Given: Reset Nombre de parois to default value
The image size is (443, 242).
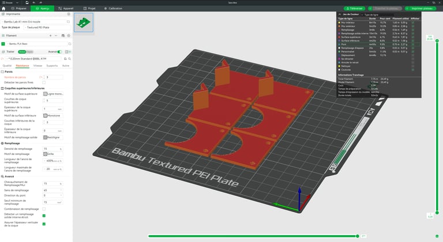Looking at the screenshot, I should (41, 77).
